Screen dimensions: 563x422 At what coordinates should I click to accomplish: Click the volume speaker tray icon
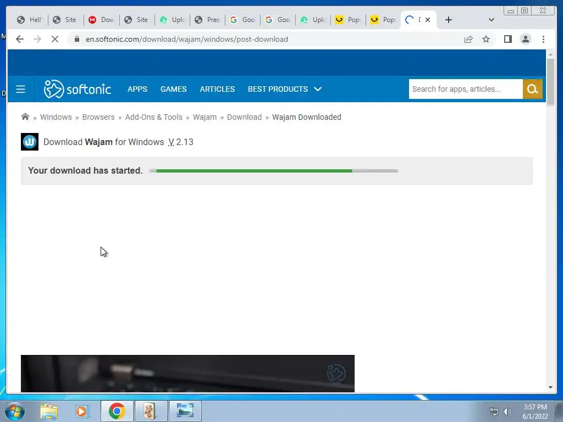[507, 412]
